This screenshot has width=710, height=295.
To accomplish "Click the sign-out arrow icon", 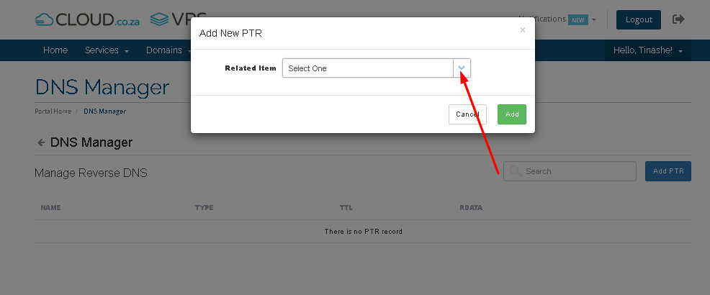I will point(678,19).
